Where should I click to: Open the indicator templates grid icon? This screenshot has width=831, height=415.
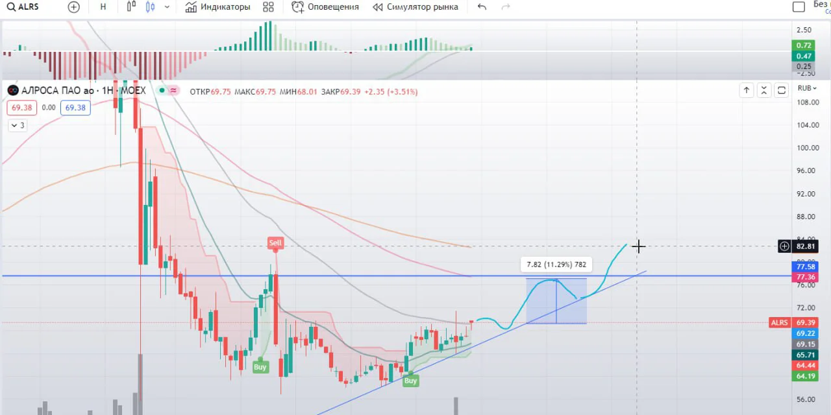[x=268, y=7]
